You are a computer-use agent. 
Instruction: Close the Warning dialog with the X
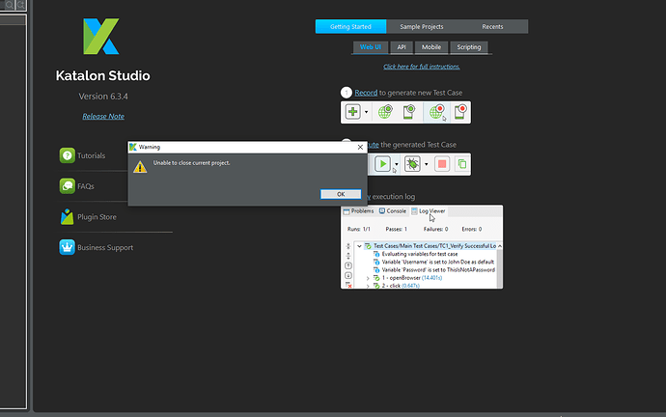click(x=360, y=147)
